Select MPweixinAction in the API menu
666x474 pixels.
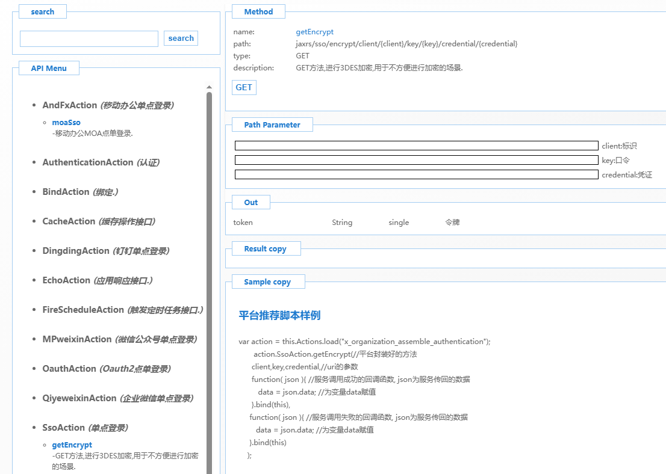pyautogui.click(x=77, y=339)
